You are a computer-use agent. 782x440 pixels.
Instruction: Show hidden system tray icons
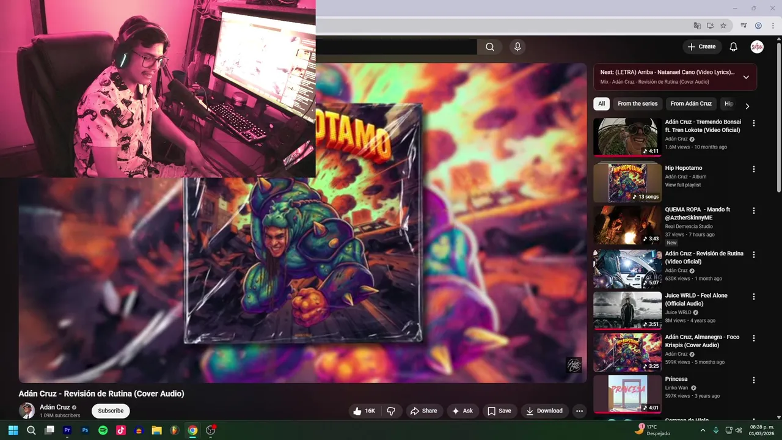(x=703, y=430)
